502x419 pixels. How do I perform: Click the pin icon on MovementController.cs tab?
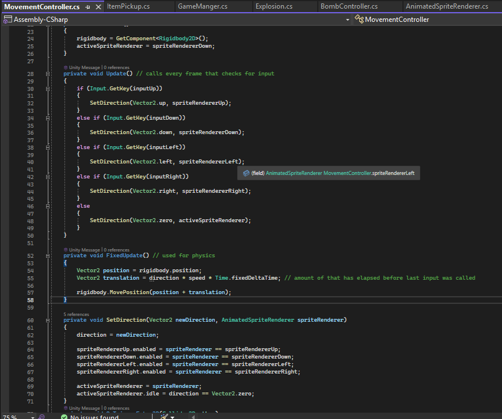coord(88,7)
